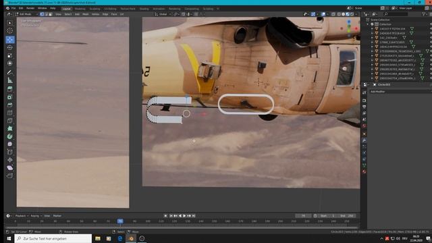This screenshot has height=243, width=432.
Task: Open the Marker menu in timeline
Action: (x=57, y=216)
